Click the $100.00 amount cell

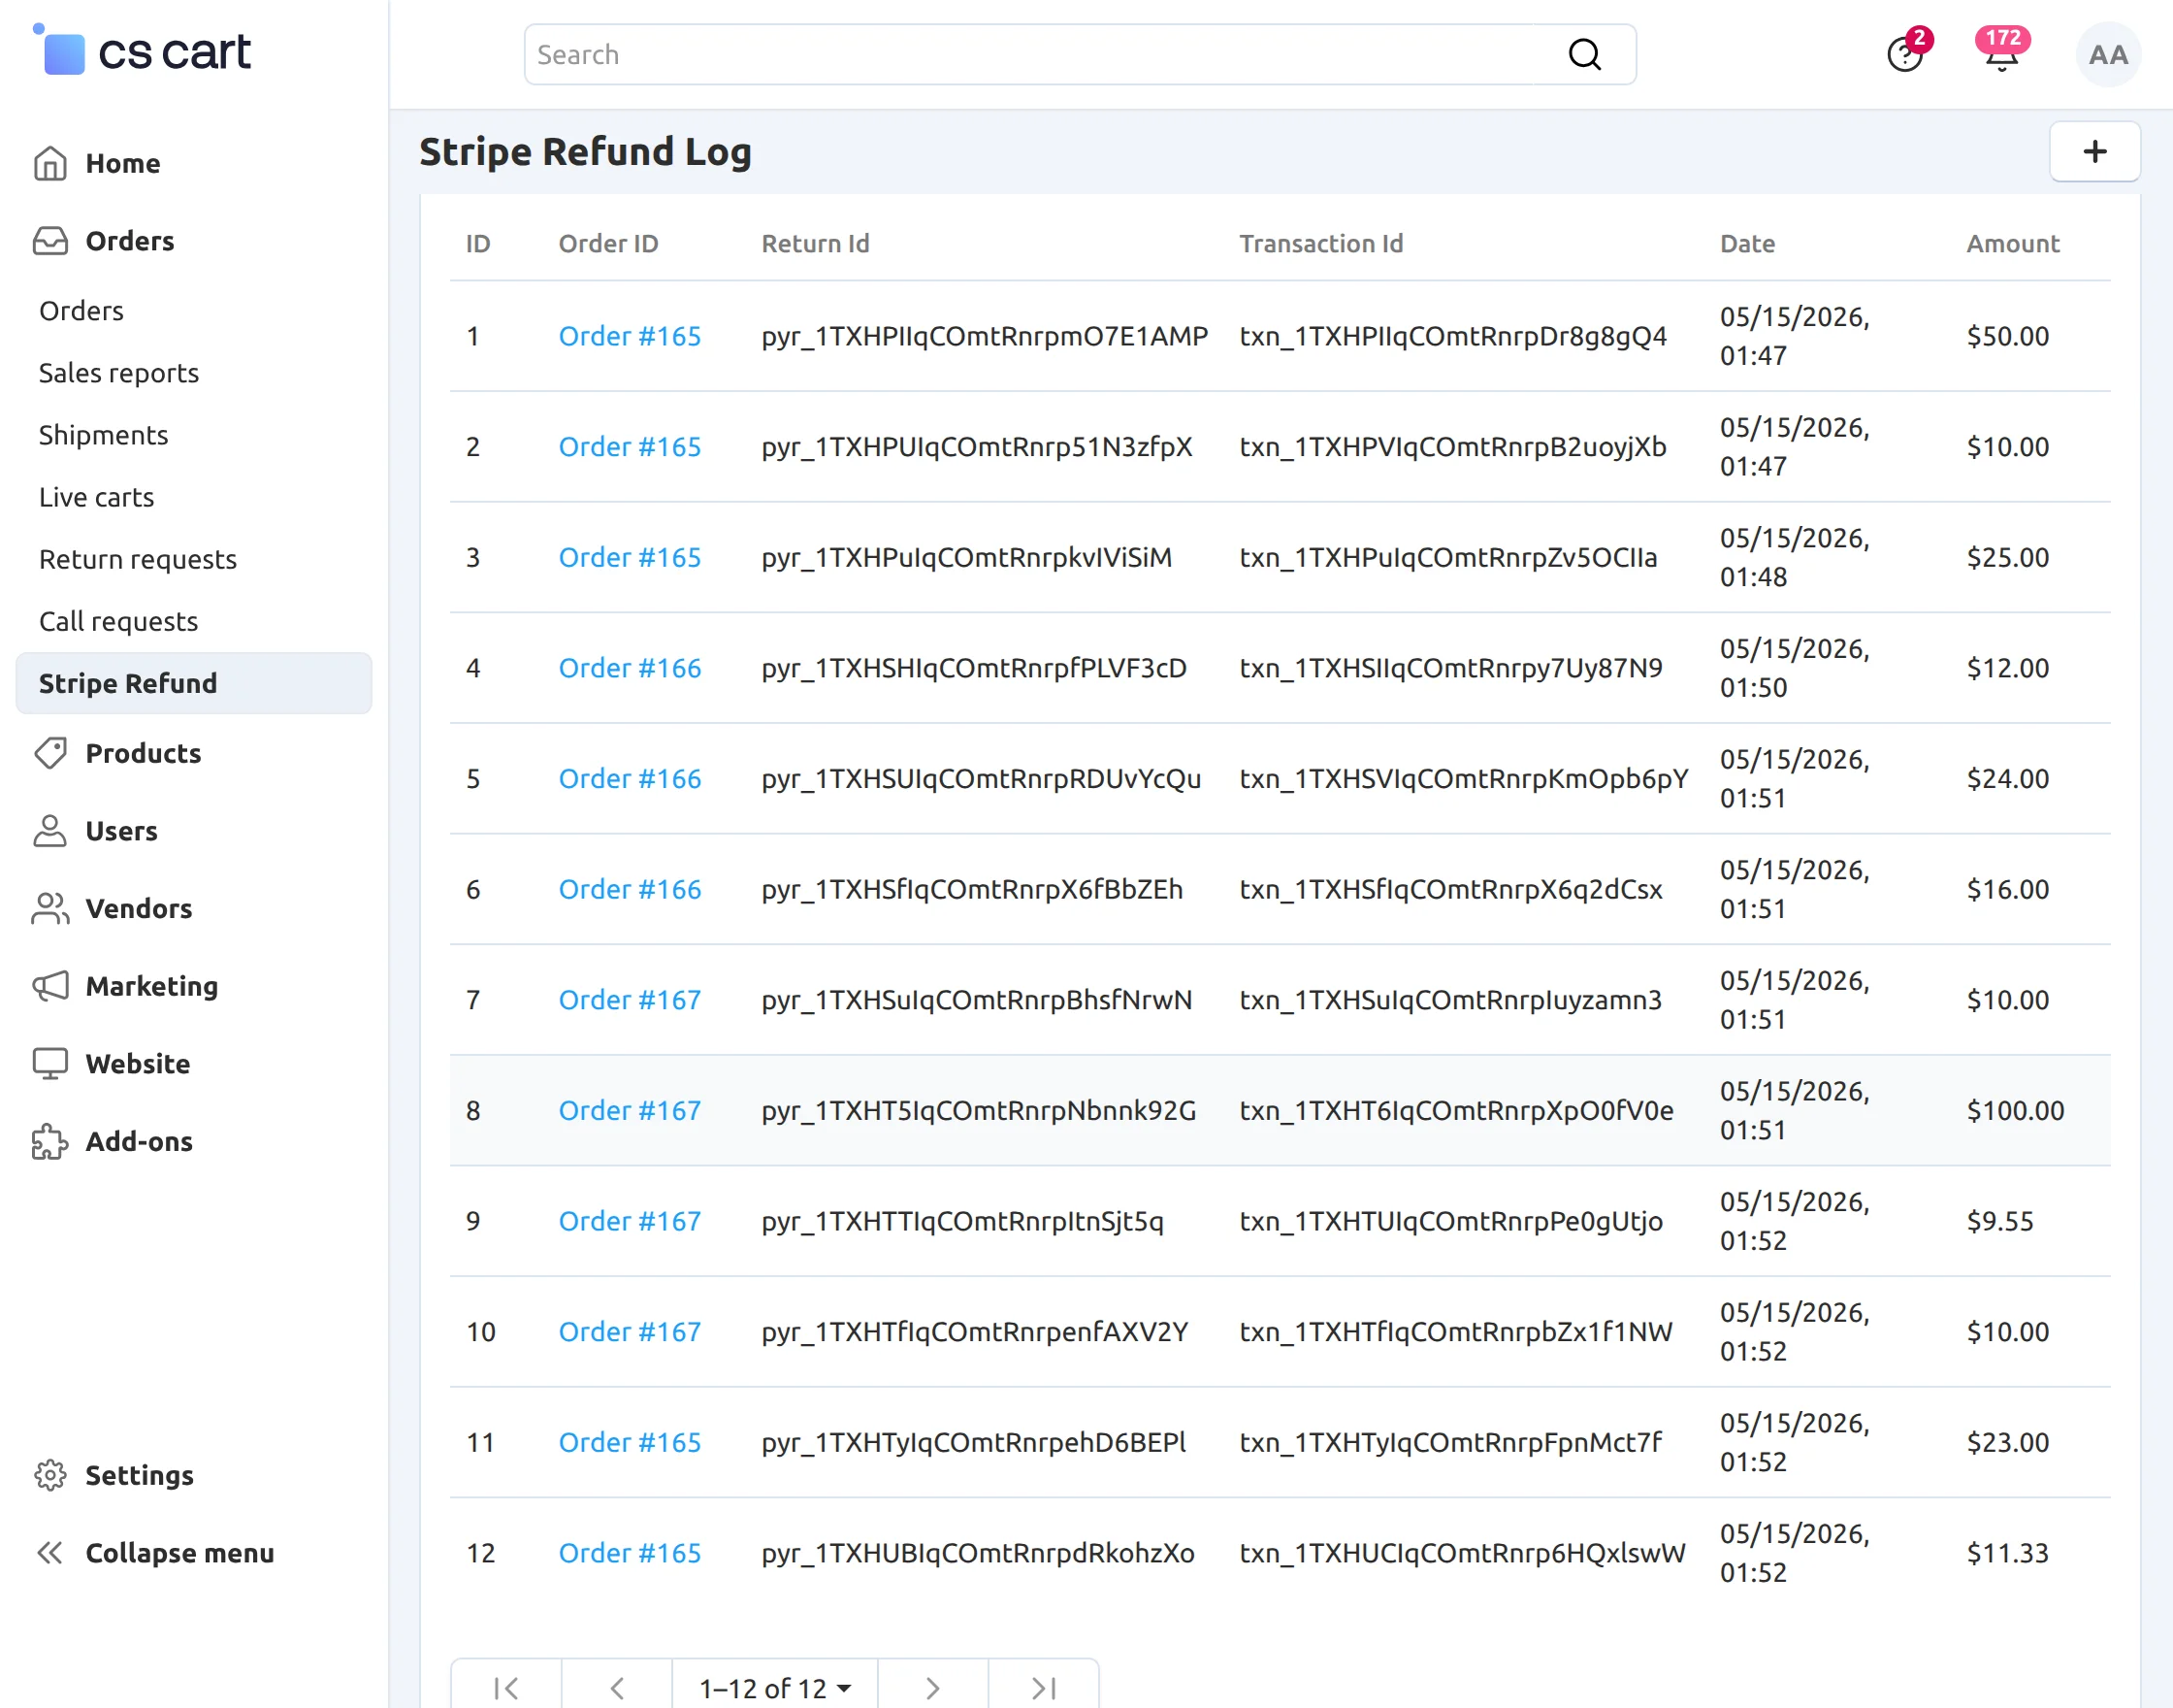coord(2015,1111)
